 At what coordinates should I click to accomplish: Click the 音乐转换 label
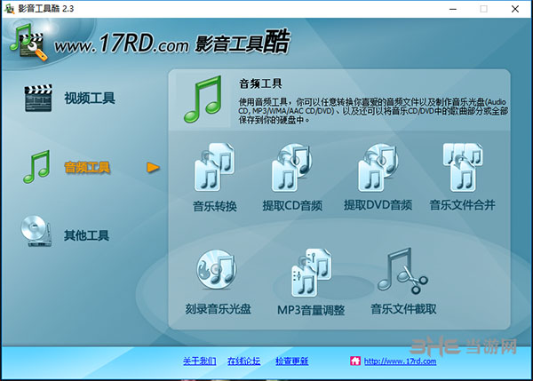tap(214, 206)
